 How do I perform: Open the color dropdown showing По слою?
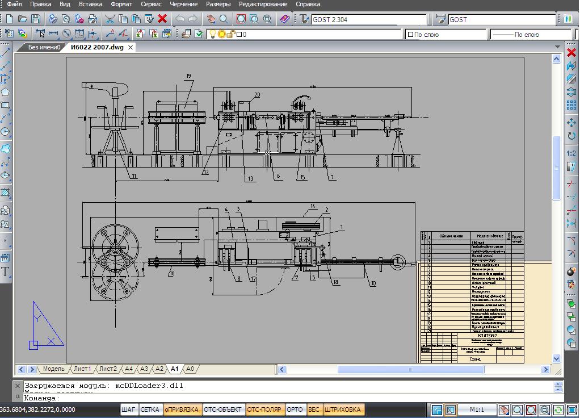(x=445, y=35)
